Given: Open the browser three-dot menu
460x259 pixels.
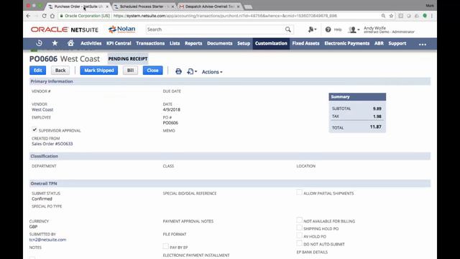Looking at the screenshot, I should [x=432, y=16].
